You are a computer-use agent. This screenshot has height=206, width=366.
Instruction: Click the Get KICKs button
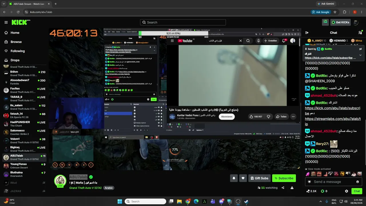click(340, 22)
